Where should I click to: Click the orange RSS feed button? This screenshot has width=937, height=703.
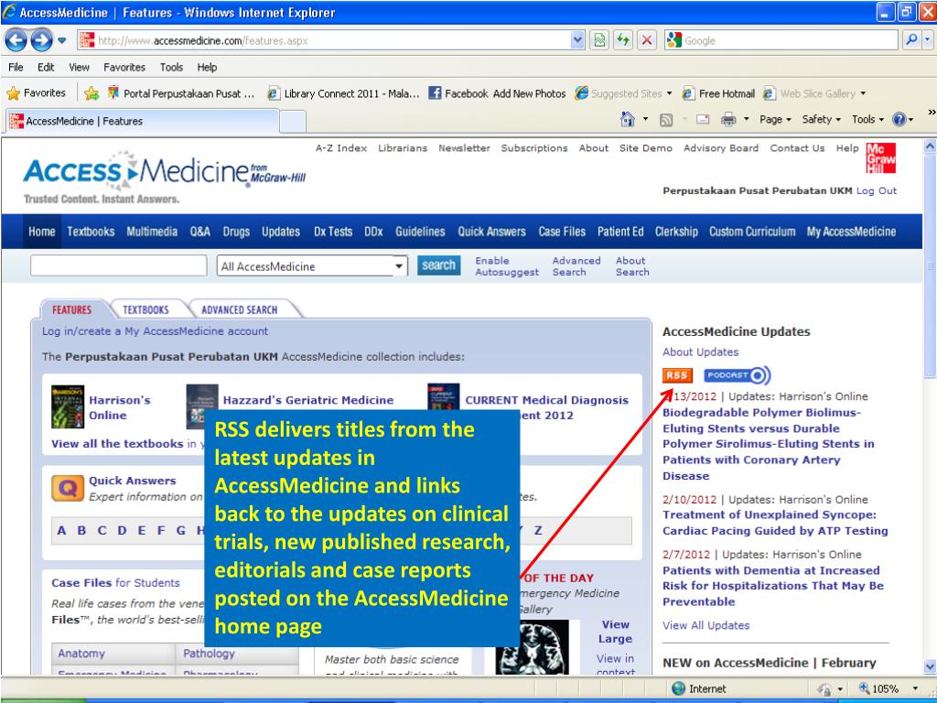point(677,375)
